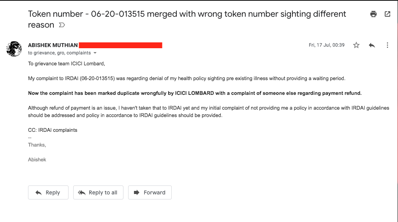
Task: Click sender name ABISHEK MUTHIAN
Action: point(53,45)
